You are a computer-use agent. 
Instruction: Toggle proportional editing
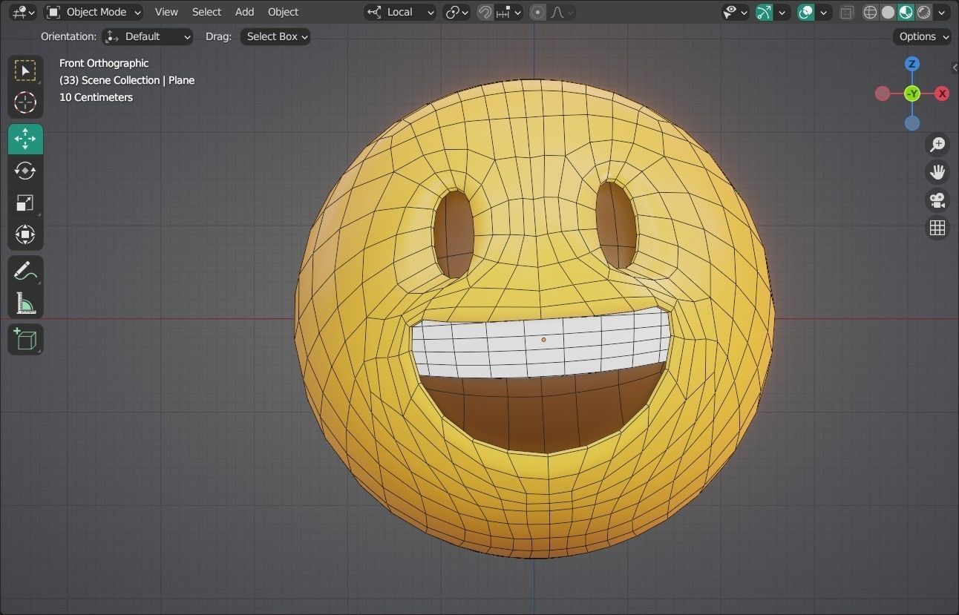tap(538, 12)
